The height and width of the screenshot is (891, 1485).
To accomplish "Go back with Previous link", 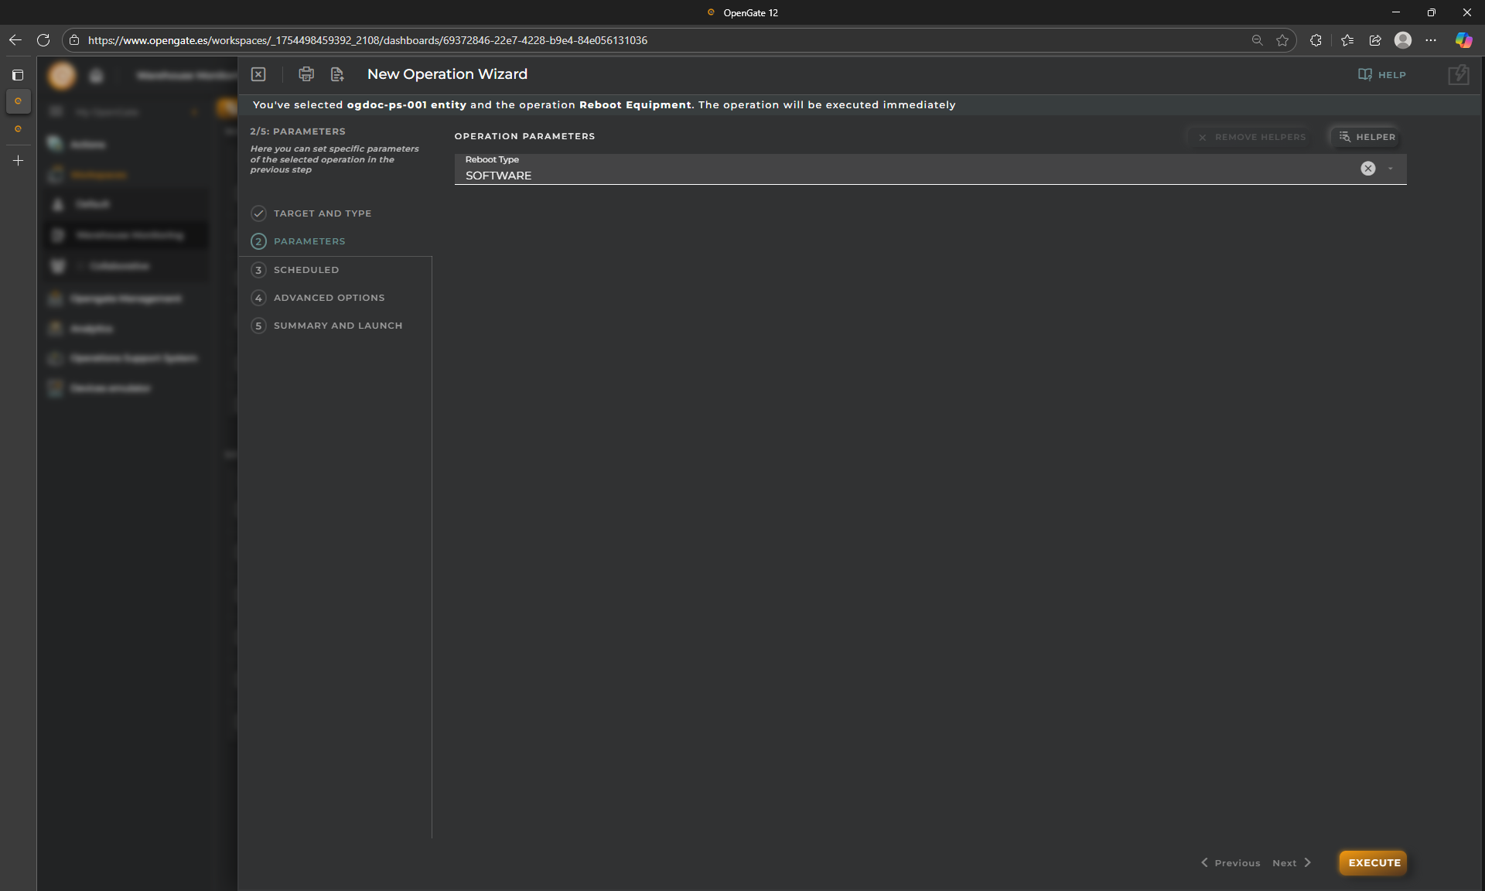I will point(1231,863).
